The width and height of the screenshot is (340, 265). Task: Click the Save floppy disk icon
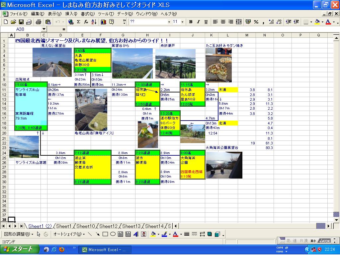(21, 22)
